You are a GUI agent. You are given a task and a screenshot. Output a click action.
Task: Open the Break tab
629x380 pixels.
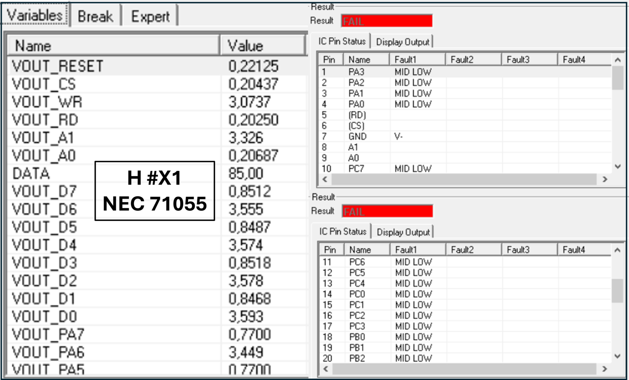(x=95, y=17)
